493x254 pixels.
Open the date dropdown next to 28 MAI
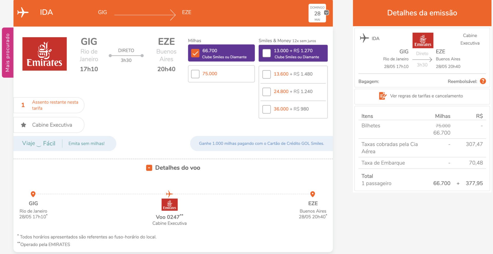(326, 13)
